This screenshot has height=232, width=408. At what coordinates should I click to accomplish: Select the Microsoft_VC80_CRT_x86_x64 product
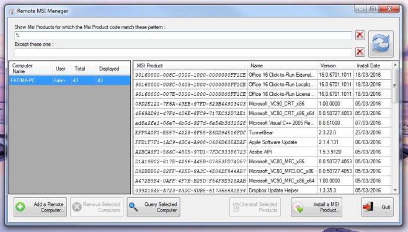point(262,113)
